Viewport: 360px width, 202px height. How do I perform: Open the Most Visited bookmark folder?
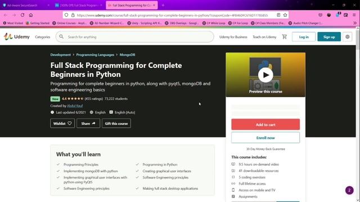click(x=13, y=23)
